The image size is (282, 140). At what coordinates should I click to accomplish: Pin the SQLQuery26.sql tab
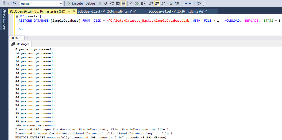tap(69, 11)
